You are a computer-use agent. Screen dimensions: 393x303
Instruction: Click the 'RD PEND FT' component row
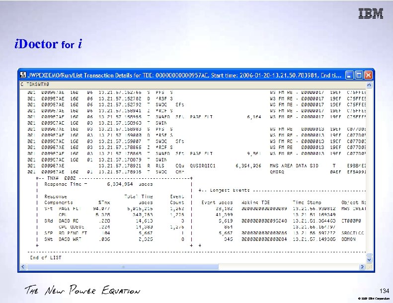pyautogui.click(x=114, y=233)
